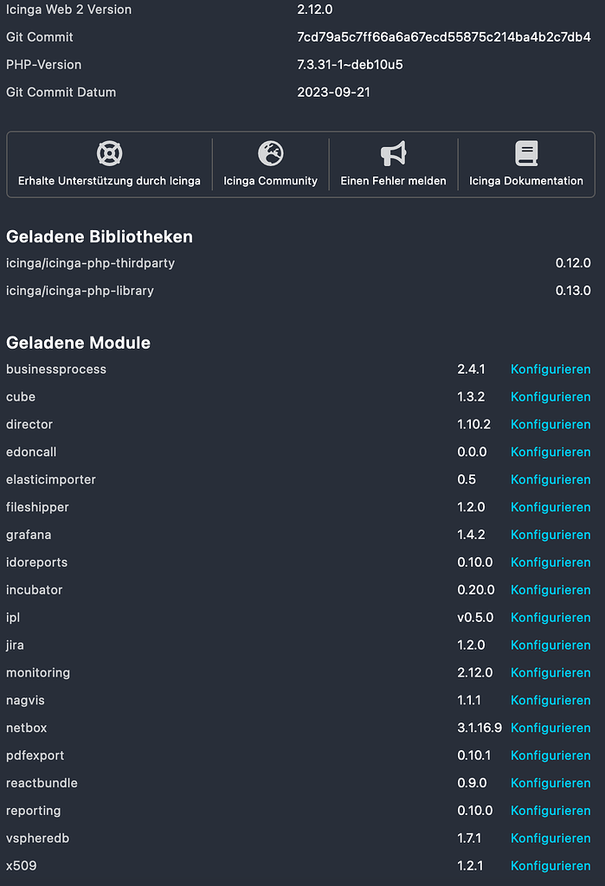Click Konfigurieren next to netbox
Image resolution: width=605 pixels, height=886 pixels.
(x=550, y=728)
